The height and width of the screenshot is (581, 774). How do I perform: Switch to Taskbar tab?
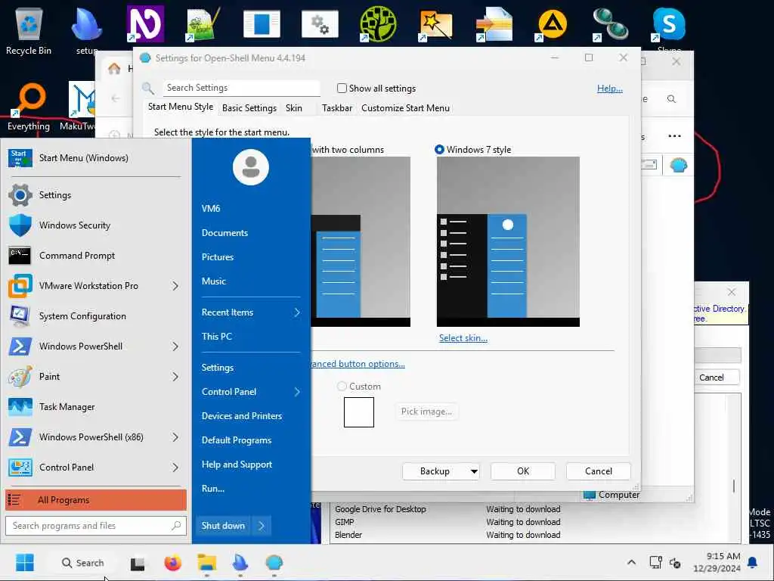(x=337, y=107)
